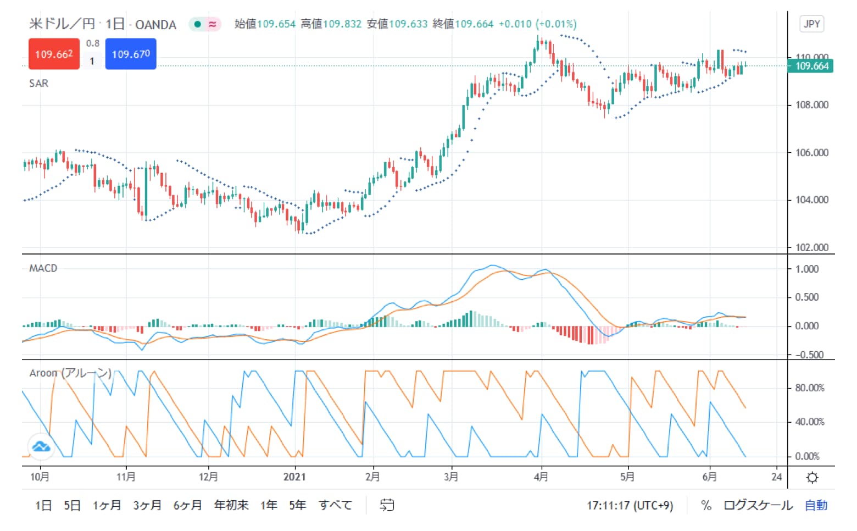857x531 pixels.
Task: Toggle the % percent scale
Action: [x=706, y=505]
